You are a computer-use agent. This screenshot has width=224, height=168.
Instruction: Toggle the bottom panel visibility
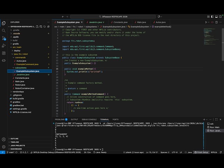pyautogui.click(x=216, y=17)
